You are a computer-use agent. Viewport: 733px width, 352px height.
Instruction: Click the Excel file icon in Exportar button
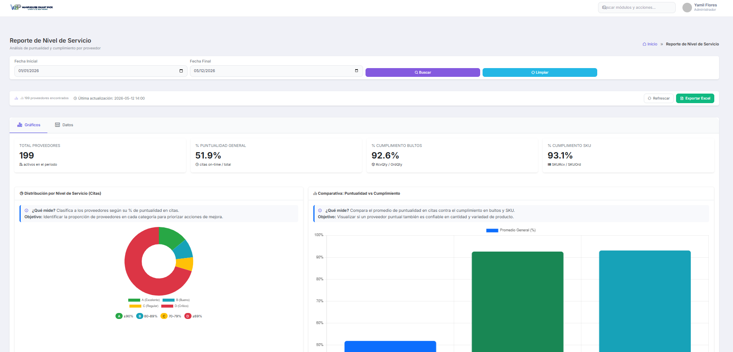682,98
